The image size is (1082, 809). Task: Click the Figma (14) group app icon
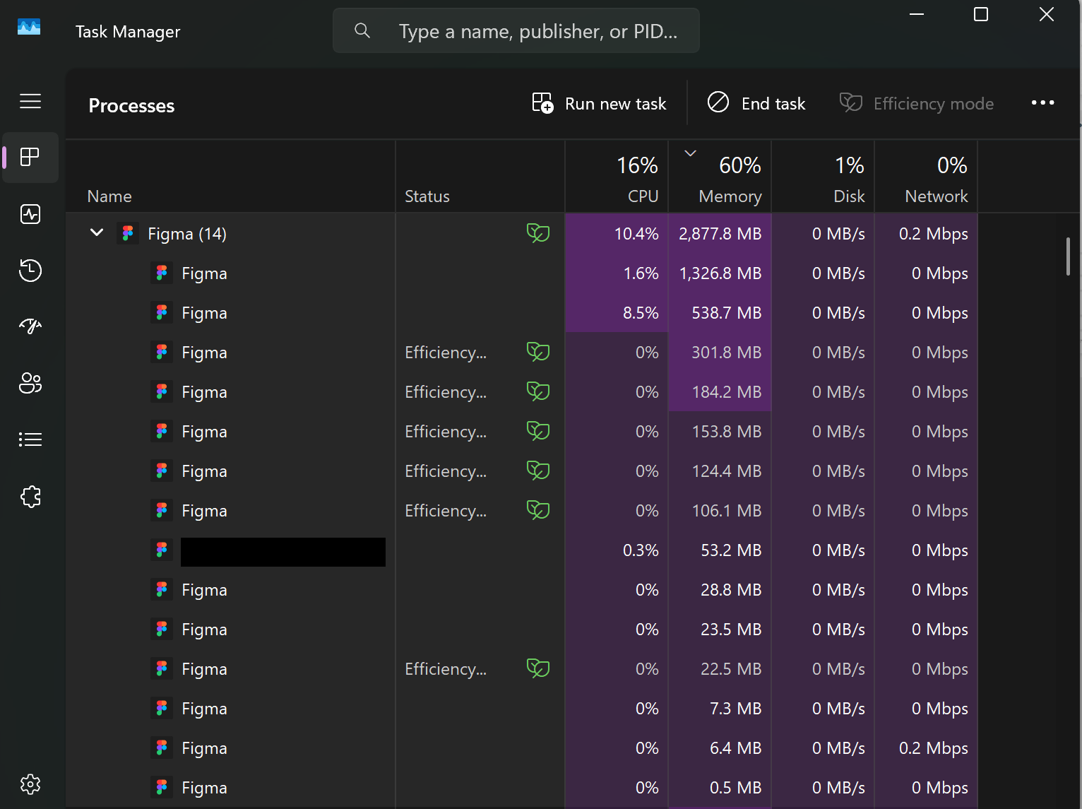(128, 233)
